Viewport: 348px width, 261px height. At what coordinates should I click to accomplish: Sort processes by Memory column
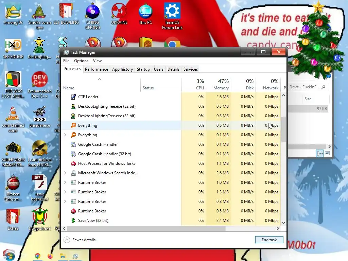pos(219,85)
